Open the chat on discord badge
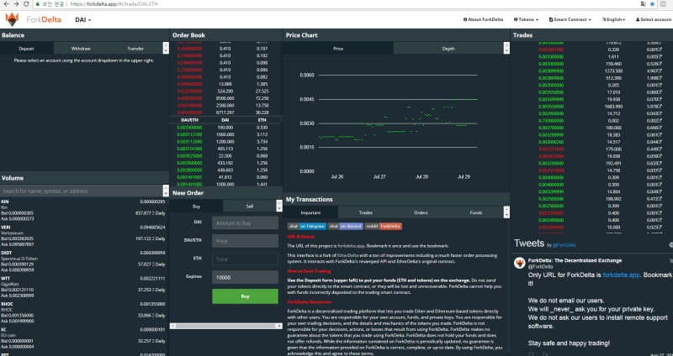 [346, 226]
